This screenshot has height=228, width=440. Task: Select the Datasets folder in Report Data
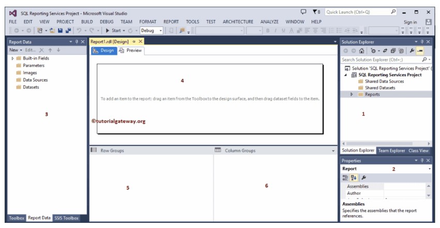coord(31,87)
